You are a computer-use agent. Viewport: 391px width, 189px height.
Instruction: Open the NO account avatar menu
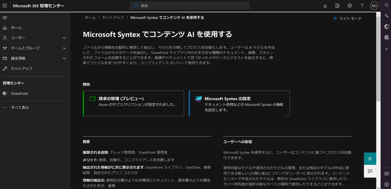pos(374,6)
